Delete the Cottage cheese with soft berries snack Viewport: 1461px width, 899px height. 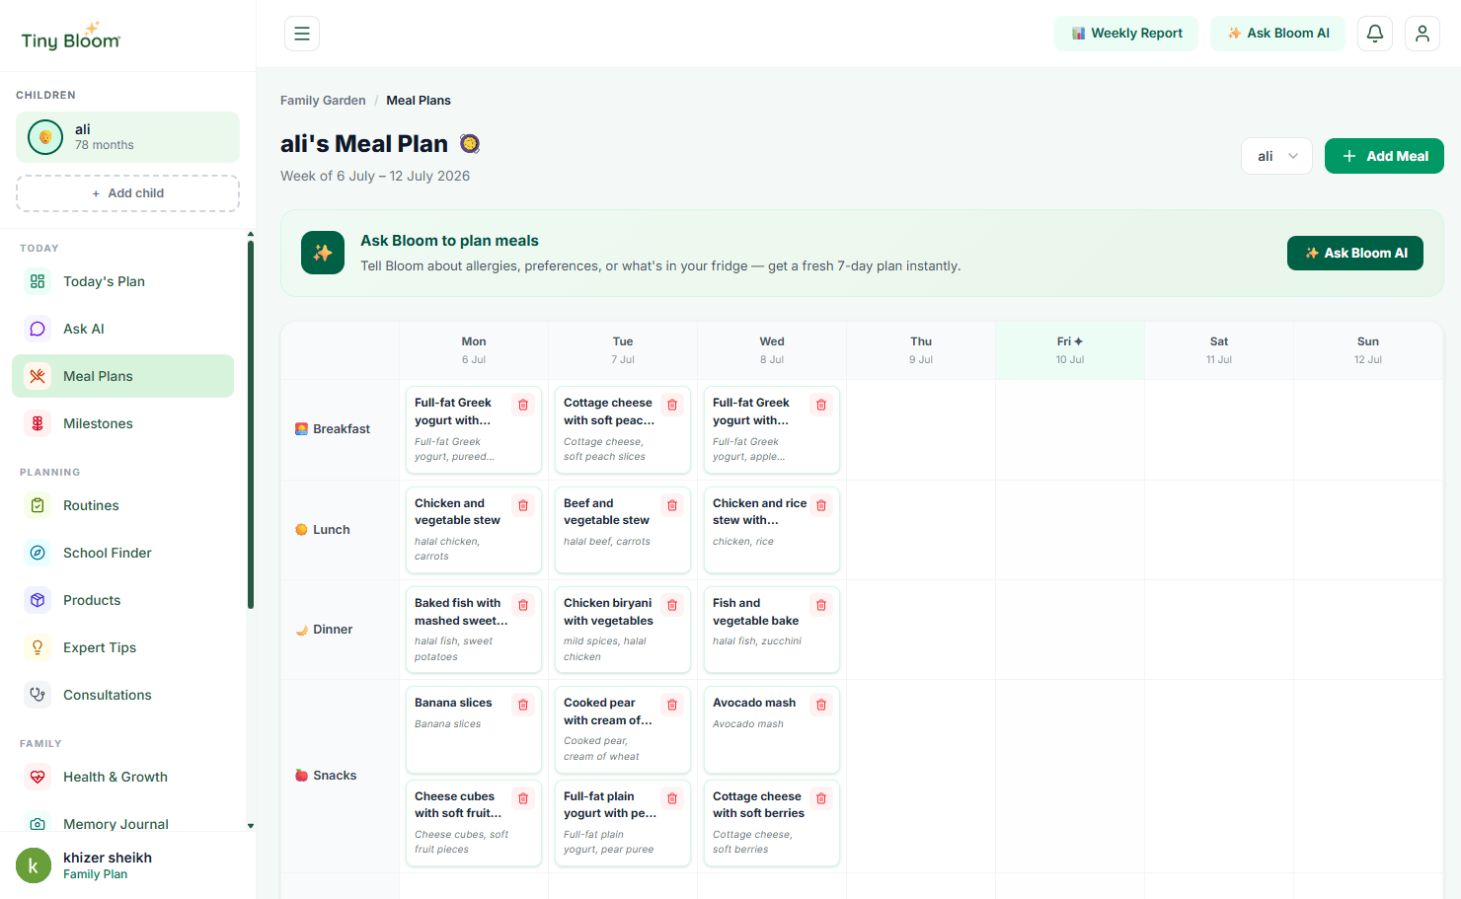tap(821, 798)
